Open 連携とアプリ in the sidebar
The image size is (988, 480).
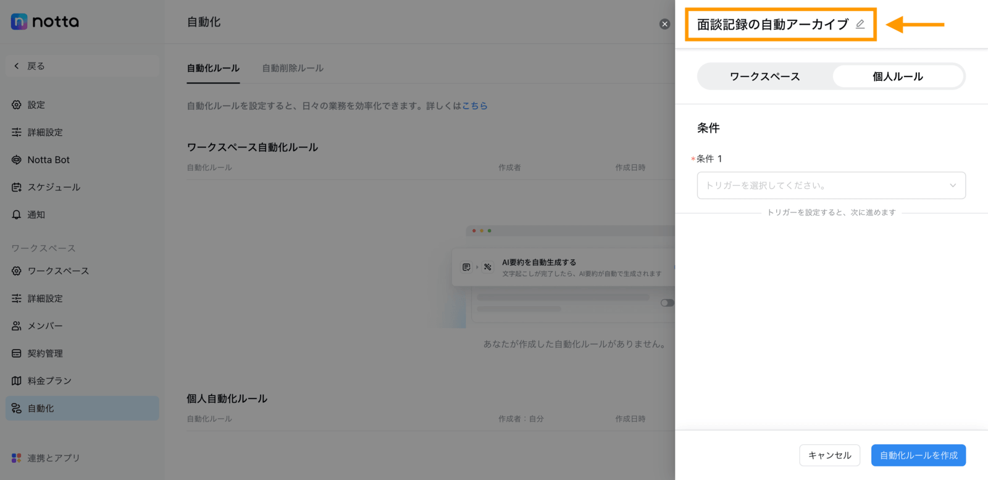[x=82, y=458]
